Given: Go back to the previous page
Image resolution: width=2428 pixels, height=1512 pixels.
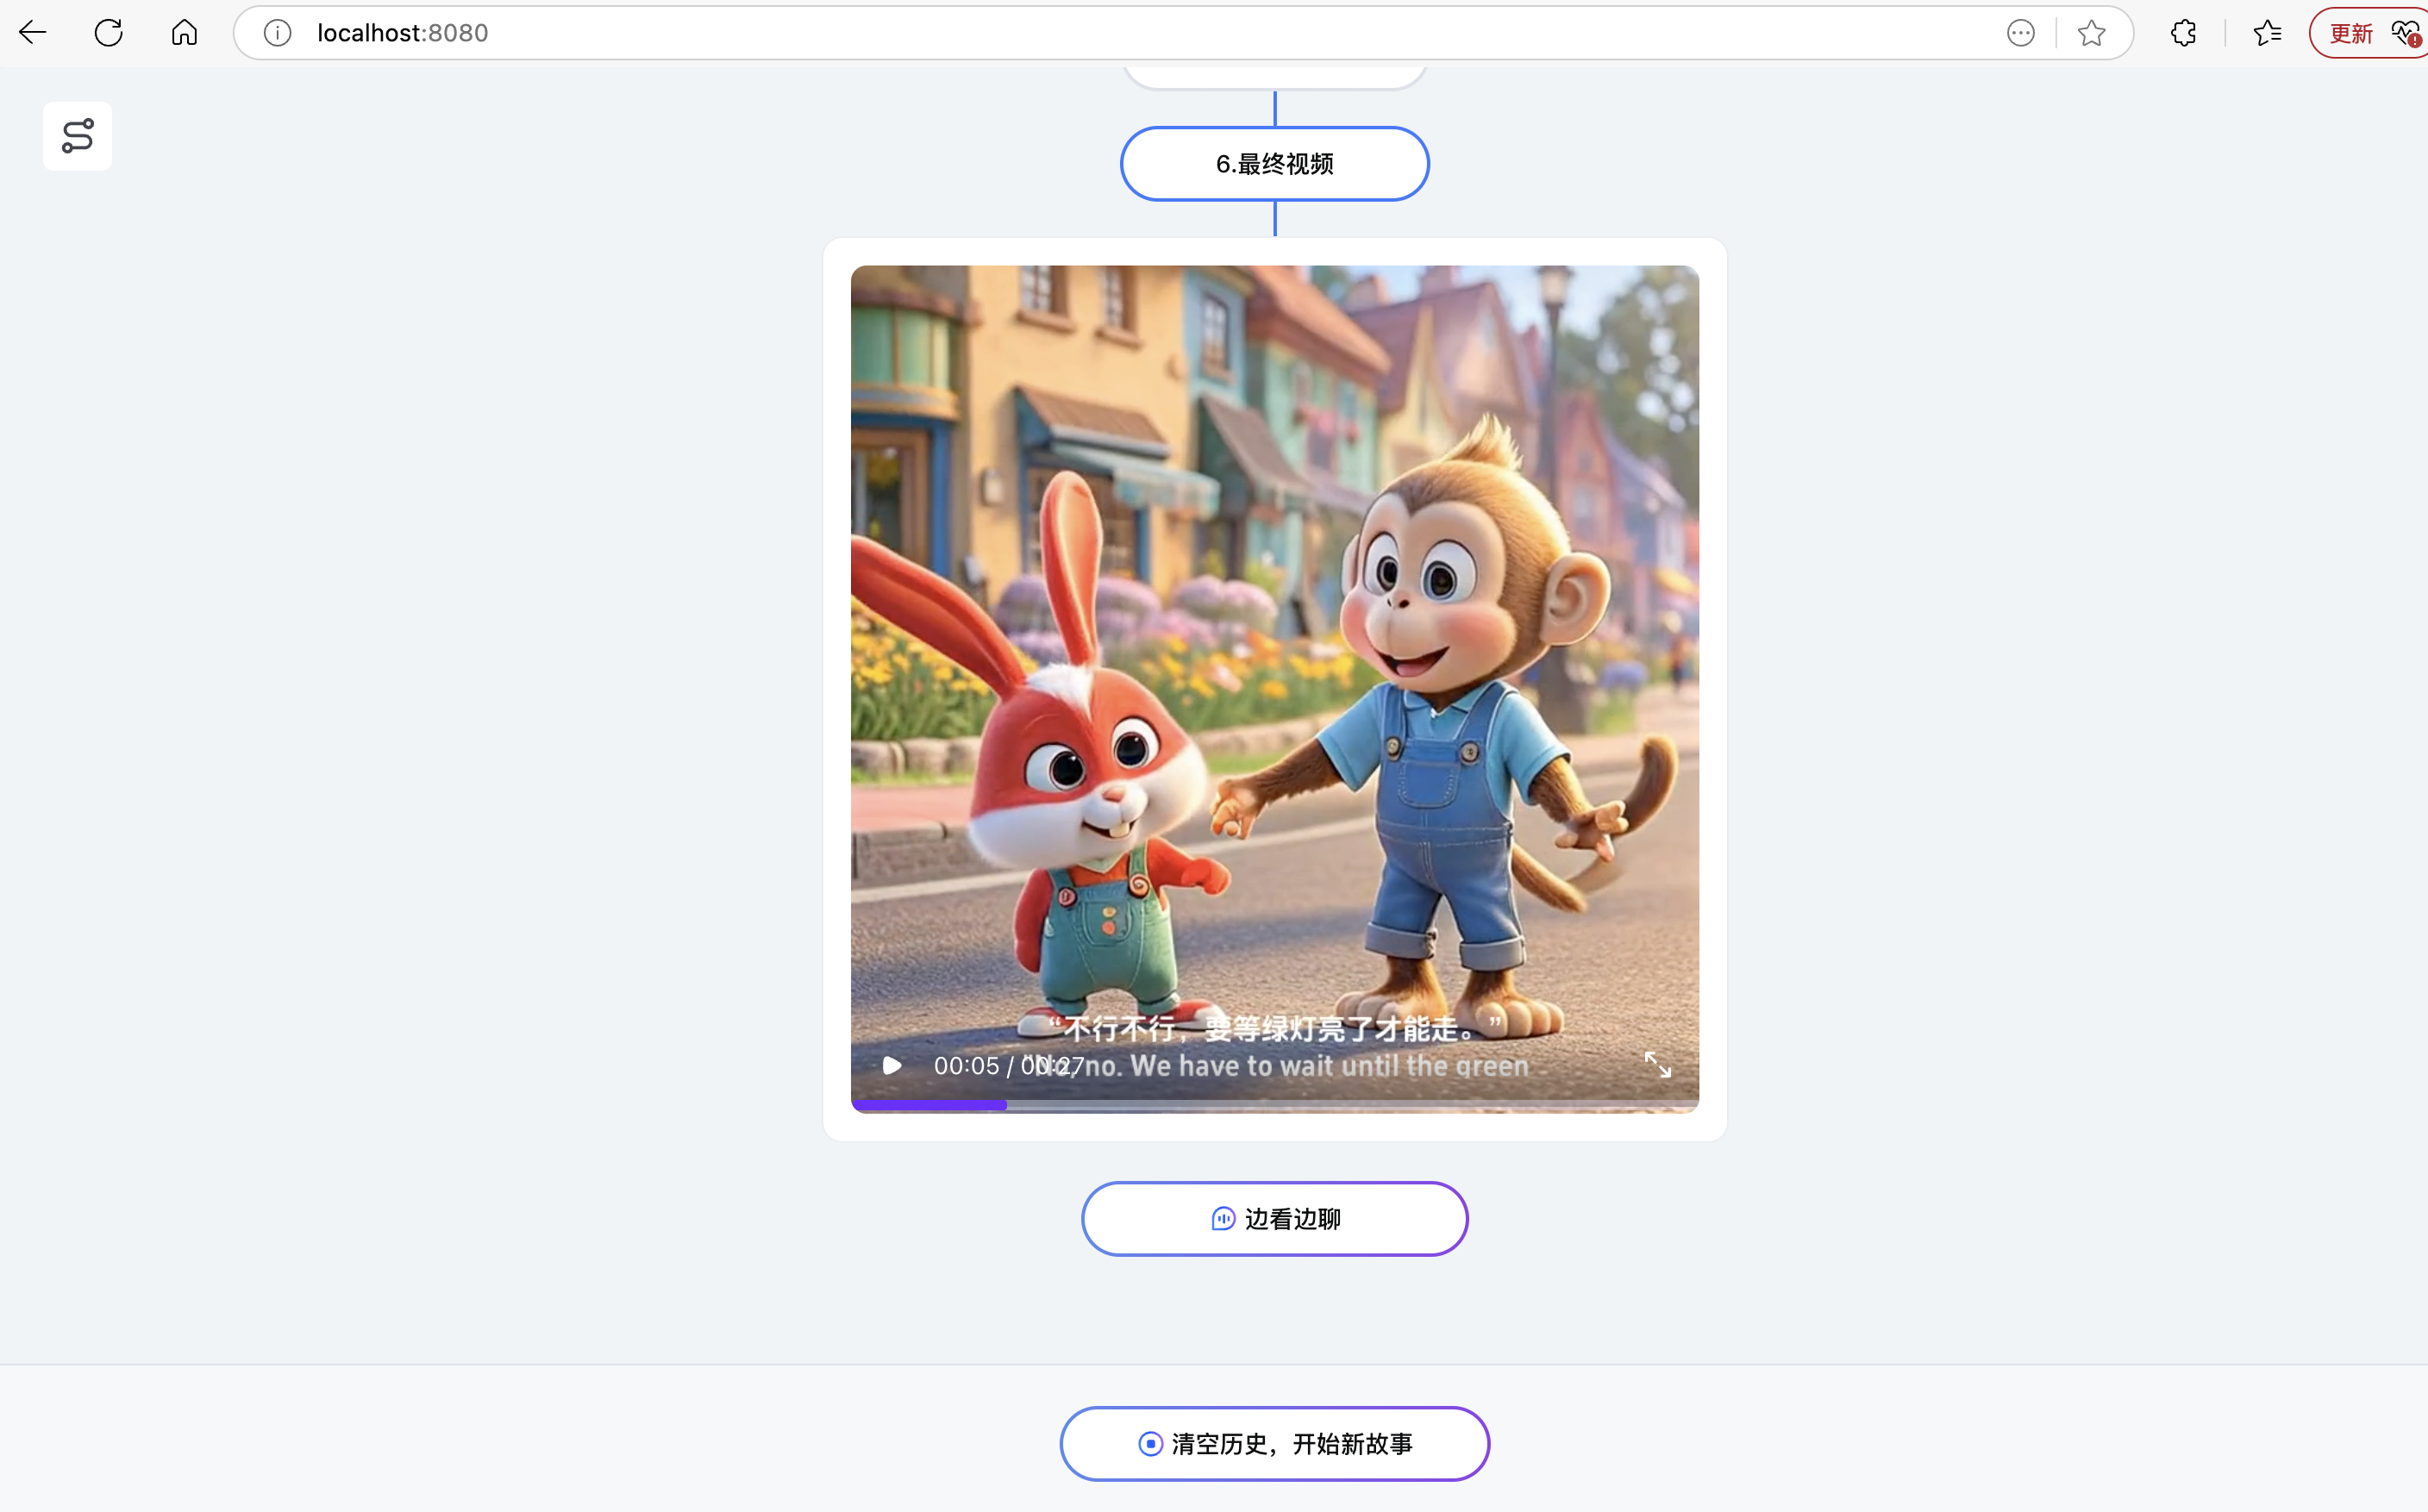Looking at the screenshot, I should (x=33, y=33).
